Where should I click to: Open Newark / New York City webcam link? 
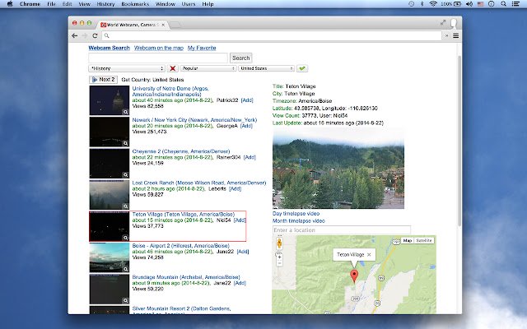(194, 120)
